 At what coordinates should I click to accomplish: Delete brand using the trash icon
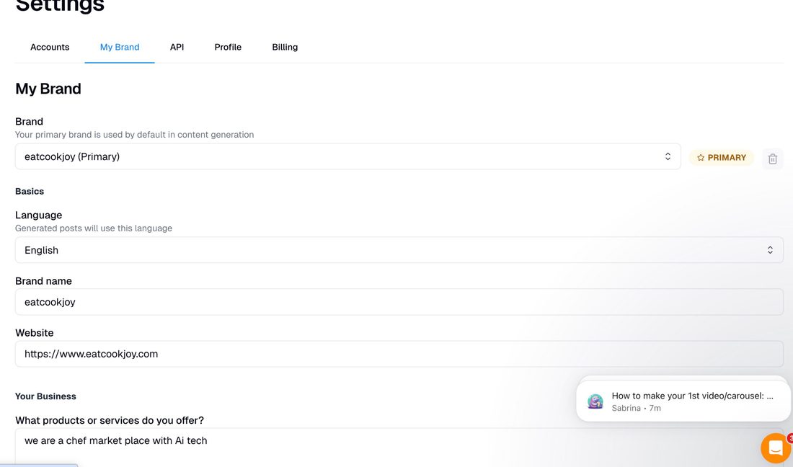pyautogui.click(x=772, y=159)
